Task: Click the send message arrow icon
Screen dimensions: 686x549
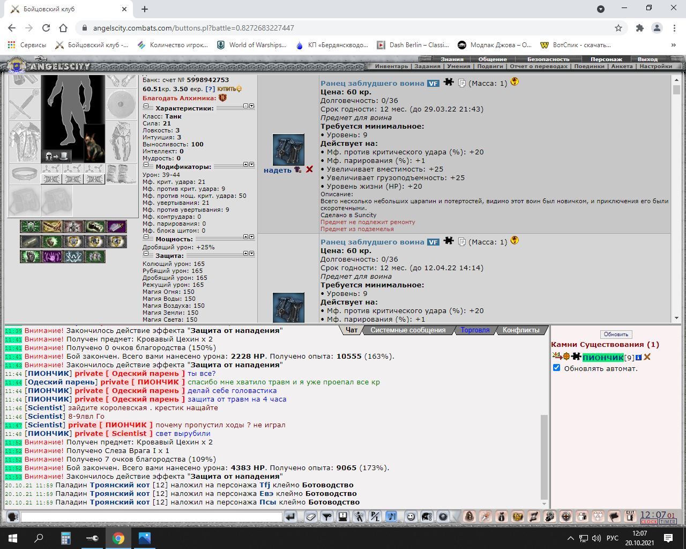Action: (x=290, y=517)
